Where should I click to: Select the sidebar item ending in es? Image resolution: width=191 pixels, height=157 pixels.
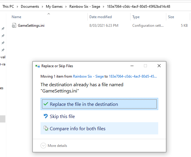point(2,88)
